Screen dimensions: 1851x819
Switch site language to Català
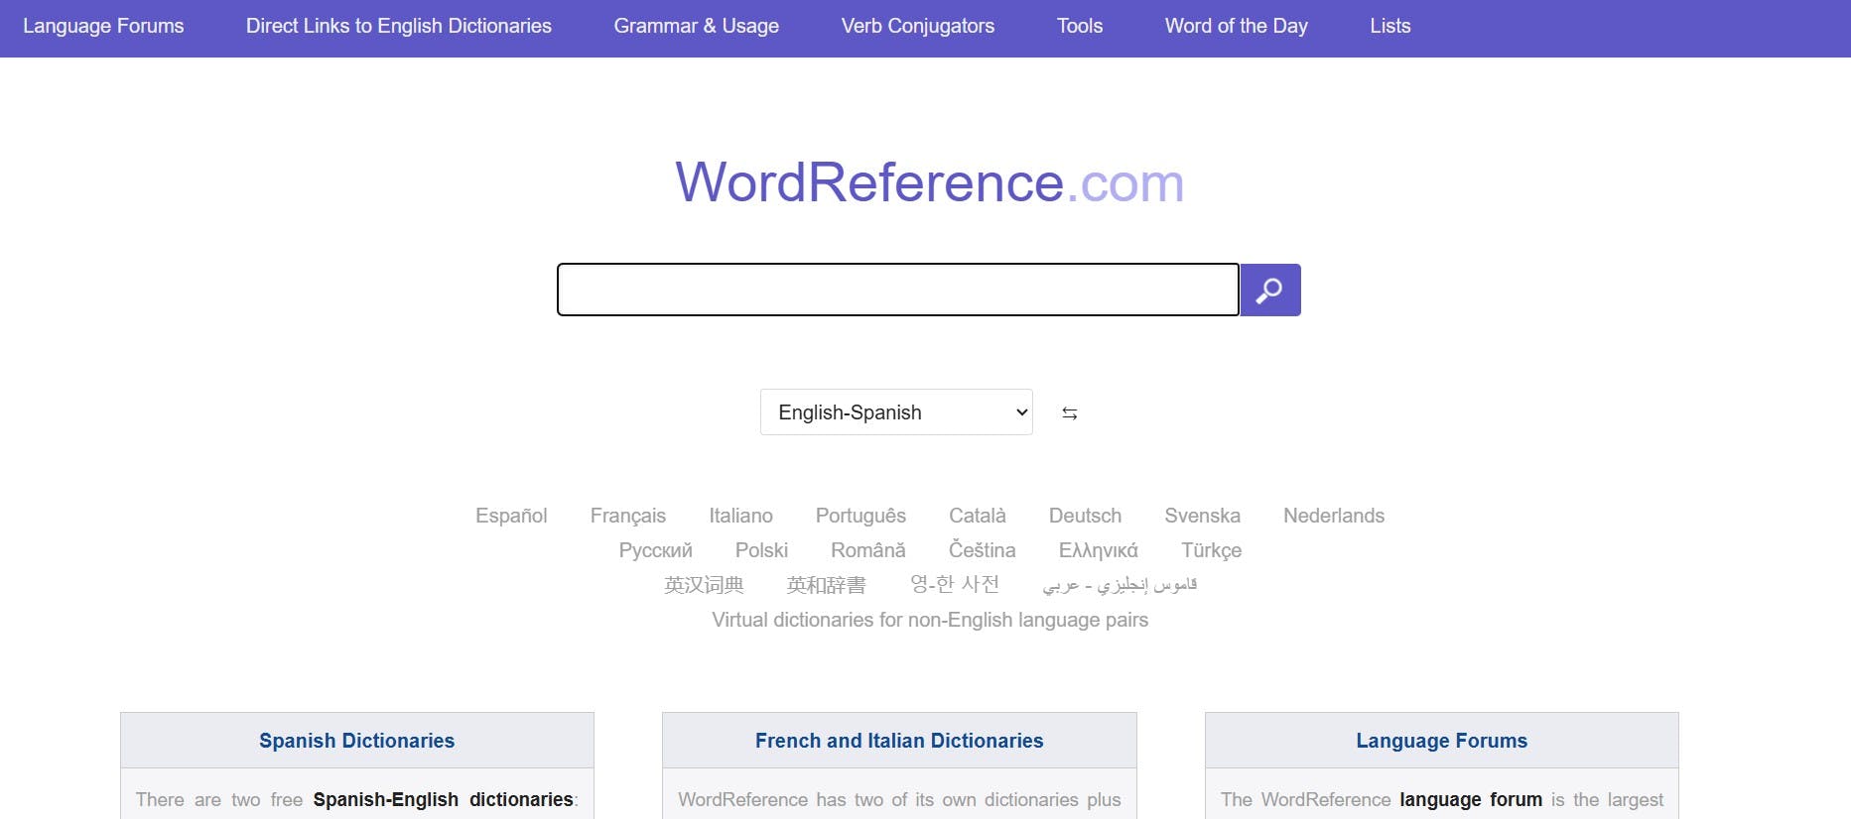978,516
